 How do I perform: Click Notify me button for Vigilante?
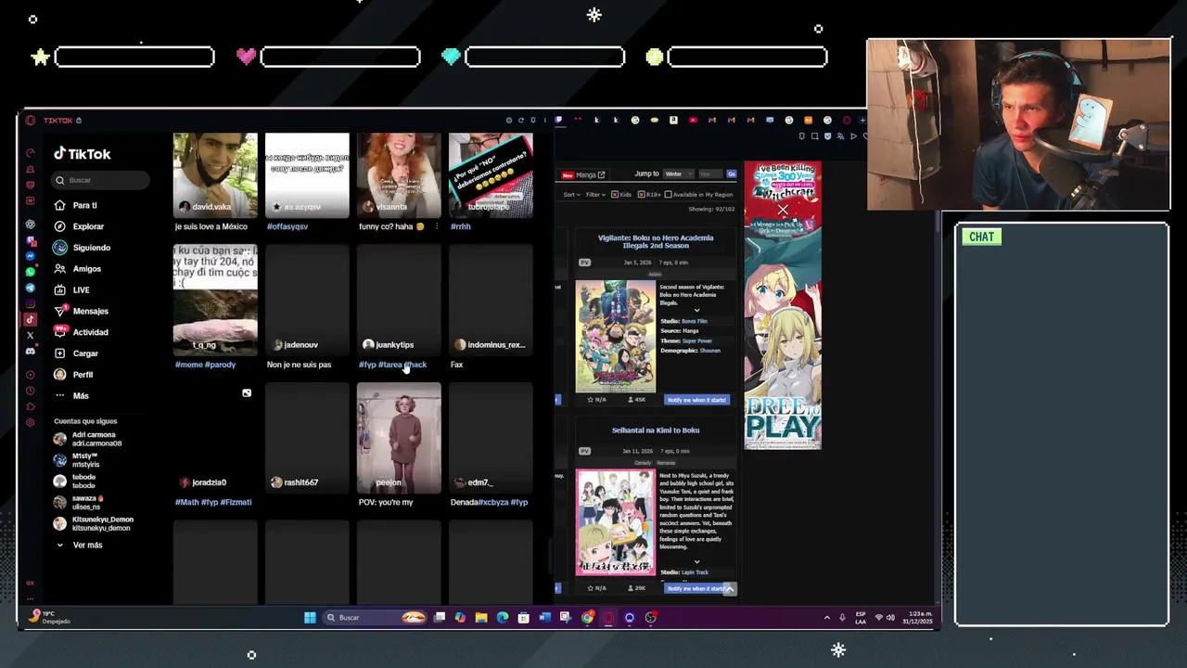point(696,400)
